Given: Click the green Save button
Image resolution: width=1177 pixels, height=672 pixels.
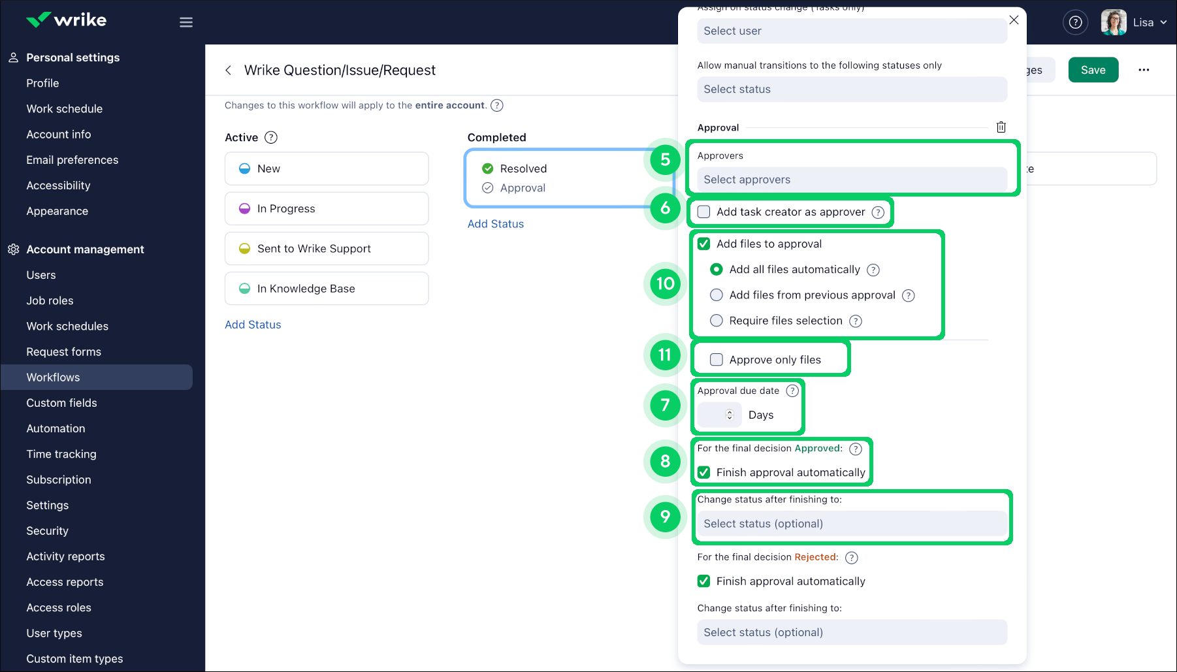Looking at the screenshot, I should [1093, 71].
